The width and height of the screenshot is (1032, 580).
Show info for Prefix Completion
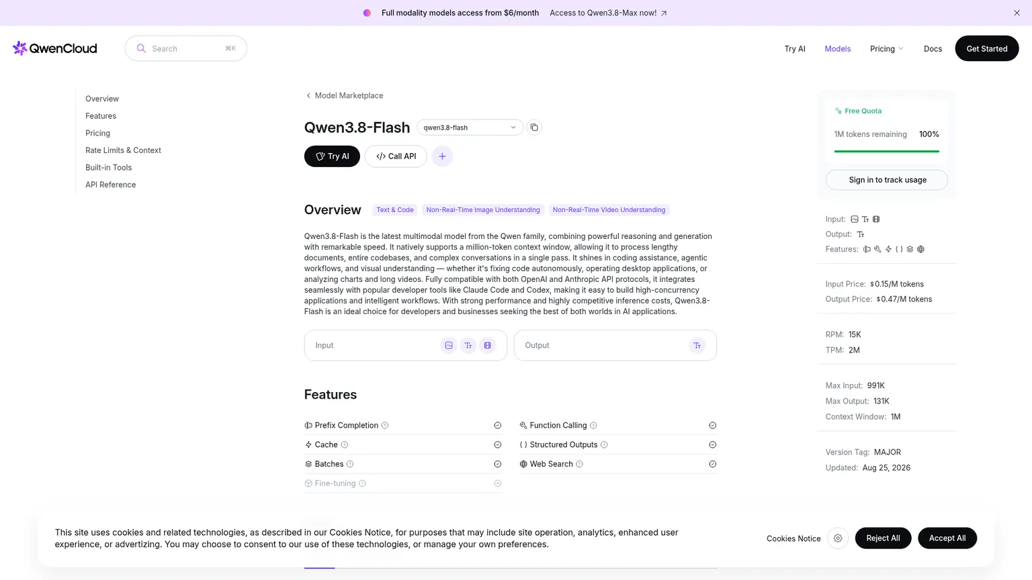point(385,426)
